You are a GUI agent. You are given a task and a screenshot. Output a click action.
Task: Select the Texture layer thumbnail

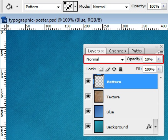point(99,96)
